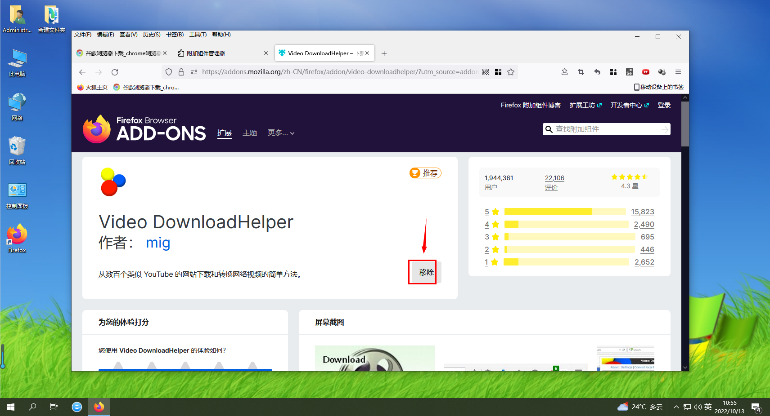Open the QR code generator icon
The width and height of the screenshot is (770, 416).
pyautogui.click(x=486, y=72)
